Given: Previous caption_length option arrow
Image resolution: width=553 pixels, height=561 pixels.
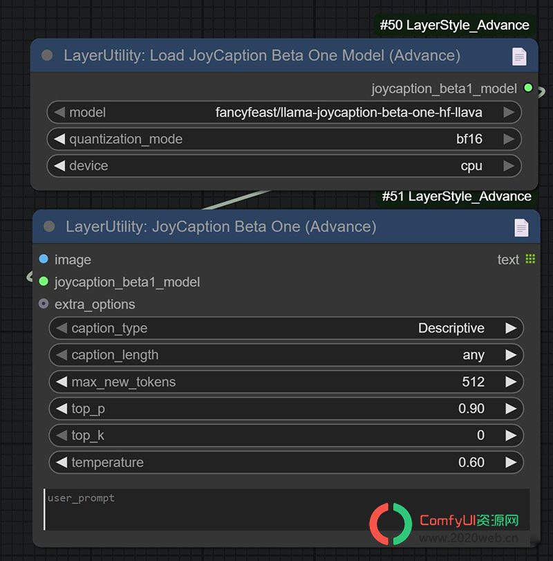Looking at the screenshot, I should (x=62, y=355).
